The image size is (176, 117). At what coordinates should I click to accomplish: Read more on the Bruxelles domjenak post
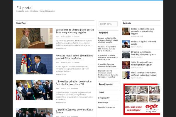tap(61, 103)
